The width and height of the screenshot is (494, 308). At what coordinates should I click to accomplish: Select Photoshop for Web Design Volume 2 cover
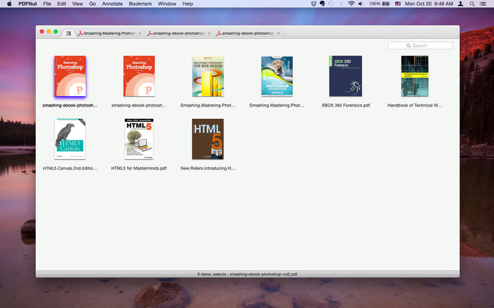pos(277,76)
